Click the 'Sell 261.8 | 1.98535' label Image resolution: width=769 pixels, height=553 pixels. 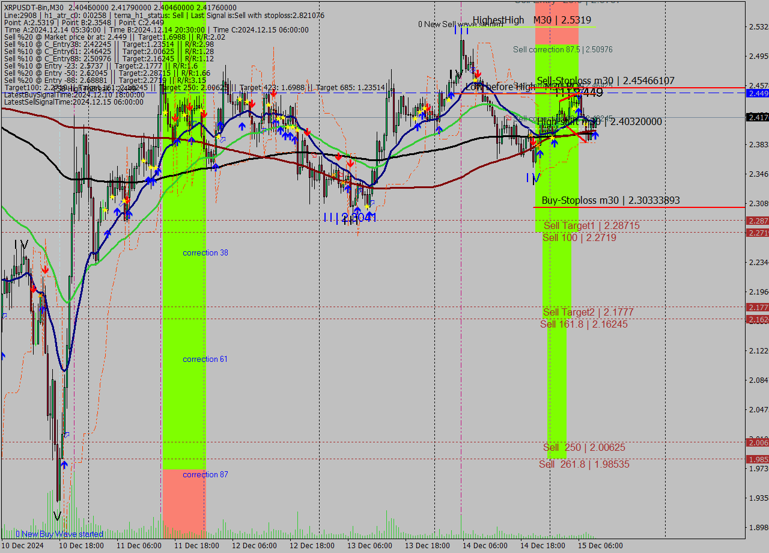point(584,465)
